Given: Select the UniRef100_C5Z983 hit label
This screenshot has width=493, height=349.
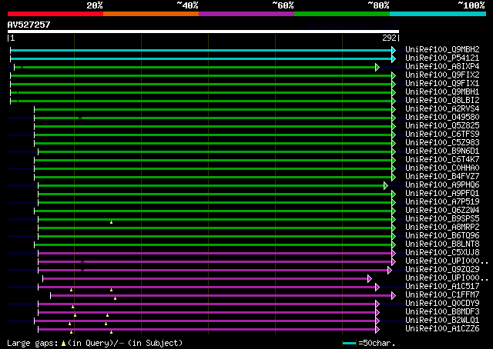Looking at the screenshot, I should tap(442, 143).
